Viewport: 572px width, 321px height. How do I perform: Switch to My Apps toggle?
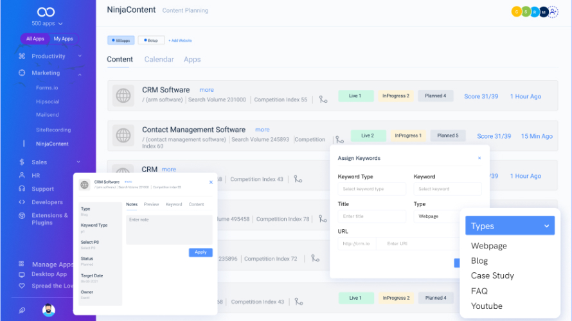tap(63, 39)
